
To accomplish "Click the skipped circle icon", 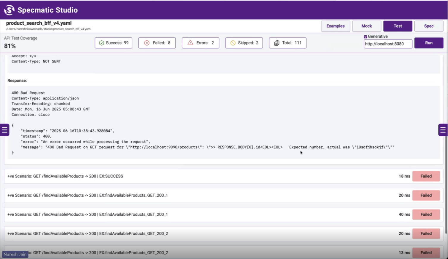I will click(233, 43).
